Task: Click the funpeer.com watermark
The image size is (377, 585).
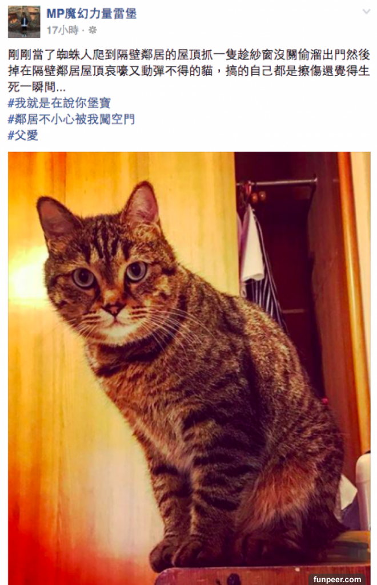Action: coord(337,579)
